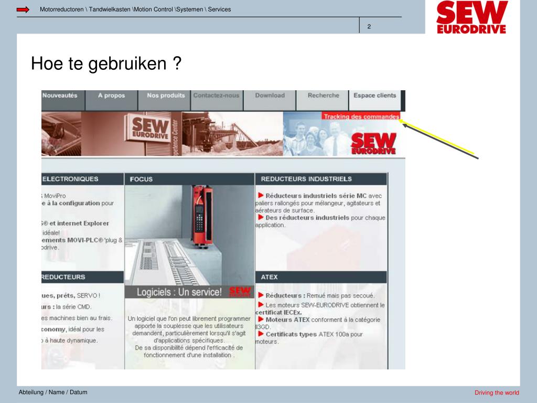This screenshot has width=537, height=403.
Task: Open the Moteurs ATEX link
Action: (x=288, y=320)
